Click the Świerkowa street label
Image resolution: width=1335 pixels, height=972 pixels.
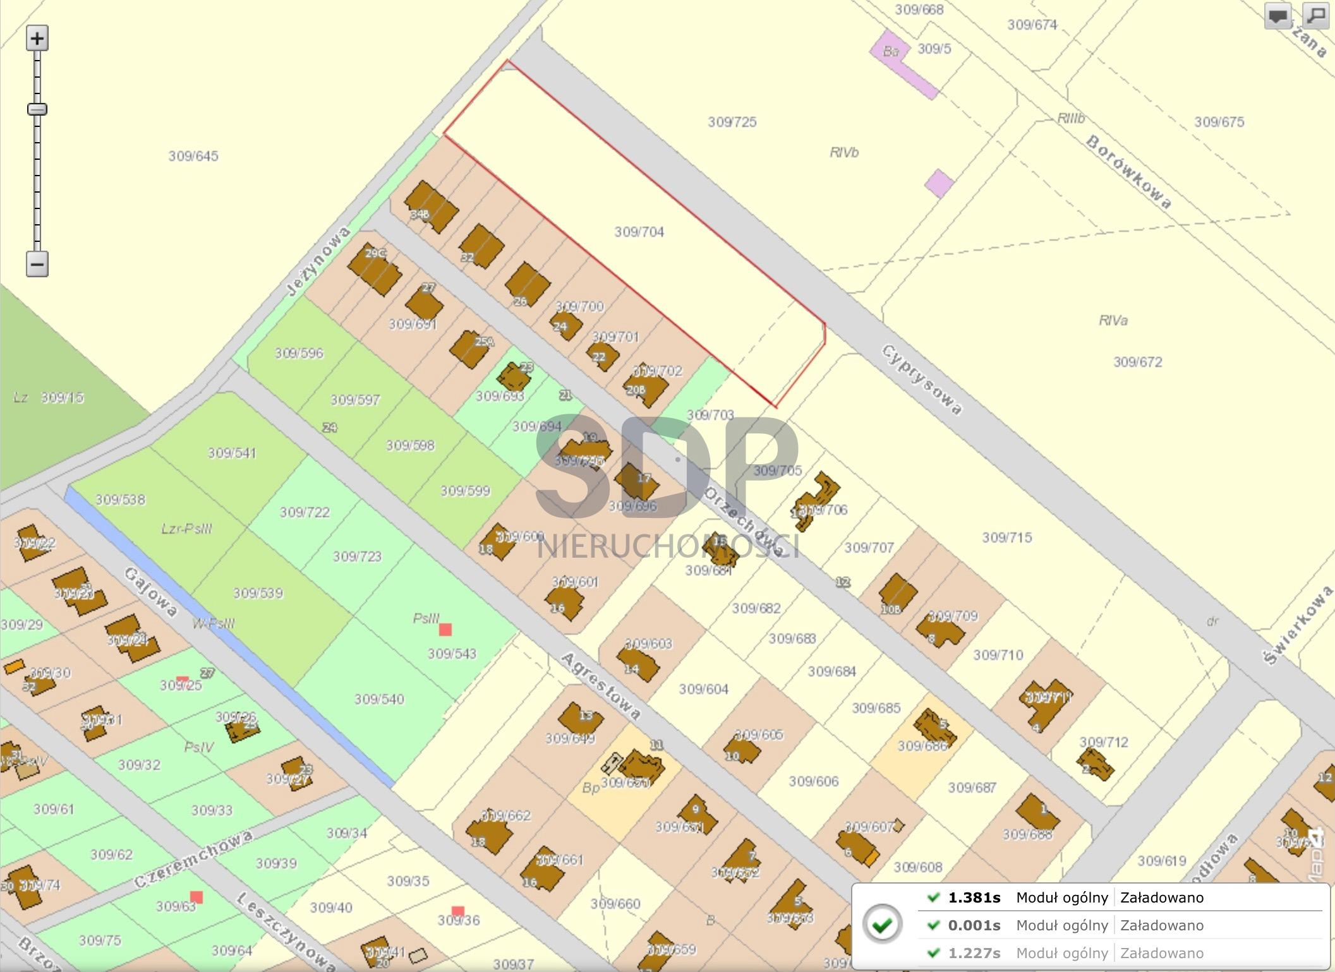point(1298,625)
